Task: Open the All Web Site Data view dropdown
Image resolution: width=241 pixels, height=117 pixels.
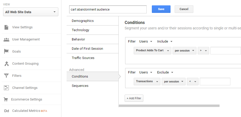Action: pos(31,12)
